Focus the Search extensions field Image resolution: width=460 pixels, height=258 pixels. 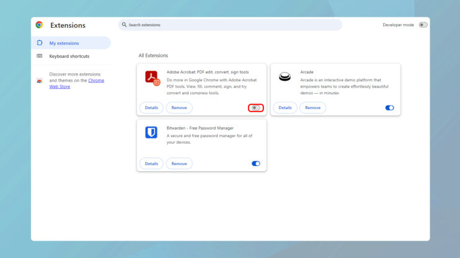229,25
